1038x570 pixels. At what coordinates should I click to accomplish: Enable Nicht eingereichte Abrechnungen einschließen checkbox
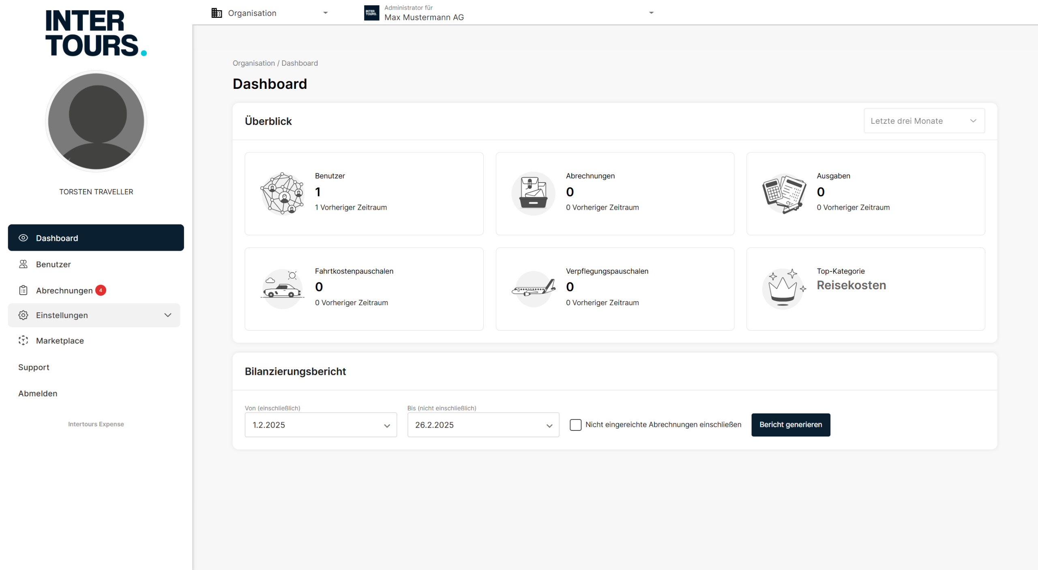(x=575, y=424)
